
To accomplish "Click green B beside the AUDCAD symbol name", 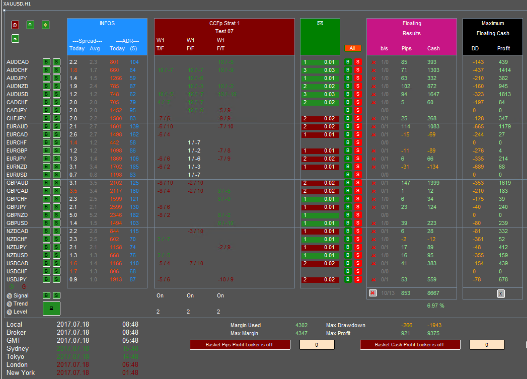I will [46, 62].
